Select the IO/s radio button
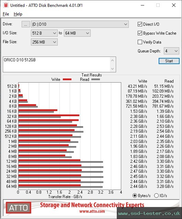 (x=156, y=196)
